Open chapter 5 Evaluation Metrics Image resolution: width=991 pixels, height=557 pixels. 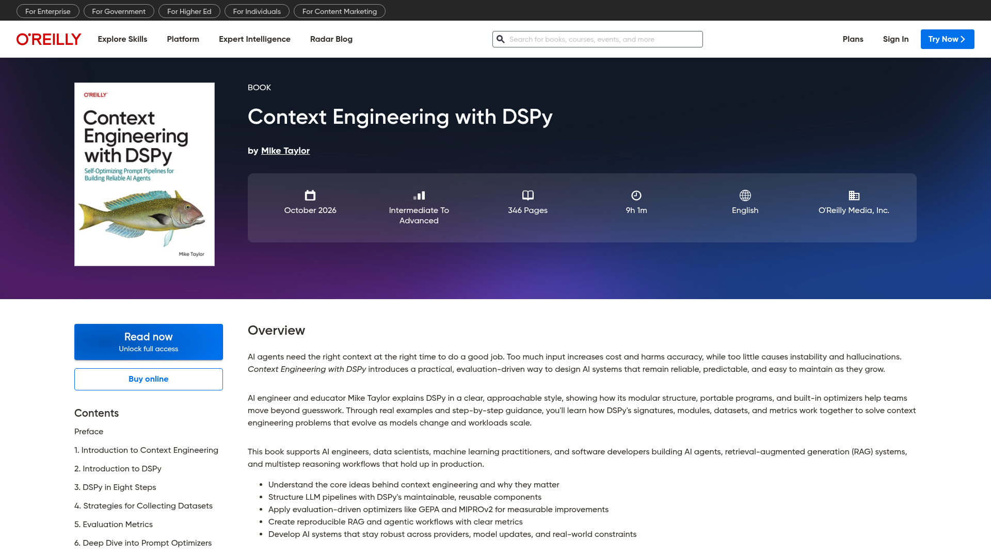tap(114, 525)
